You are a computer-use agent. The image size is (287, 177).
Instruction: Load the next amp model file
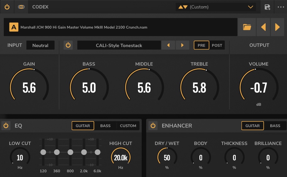click(x=277, y=27)
